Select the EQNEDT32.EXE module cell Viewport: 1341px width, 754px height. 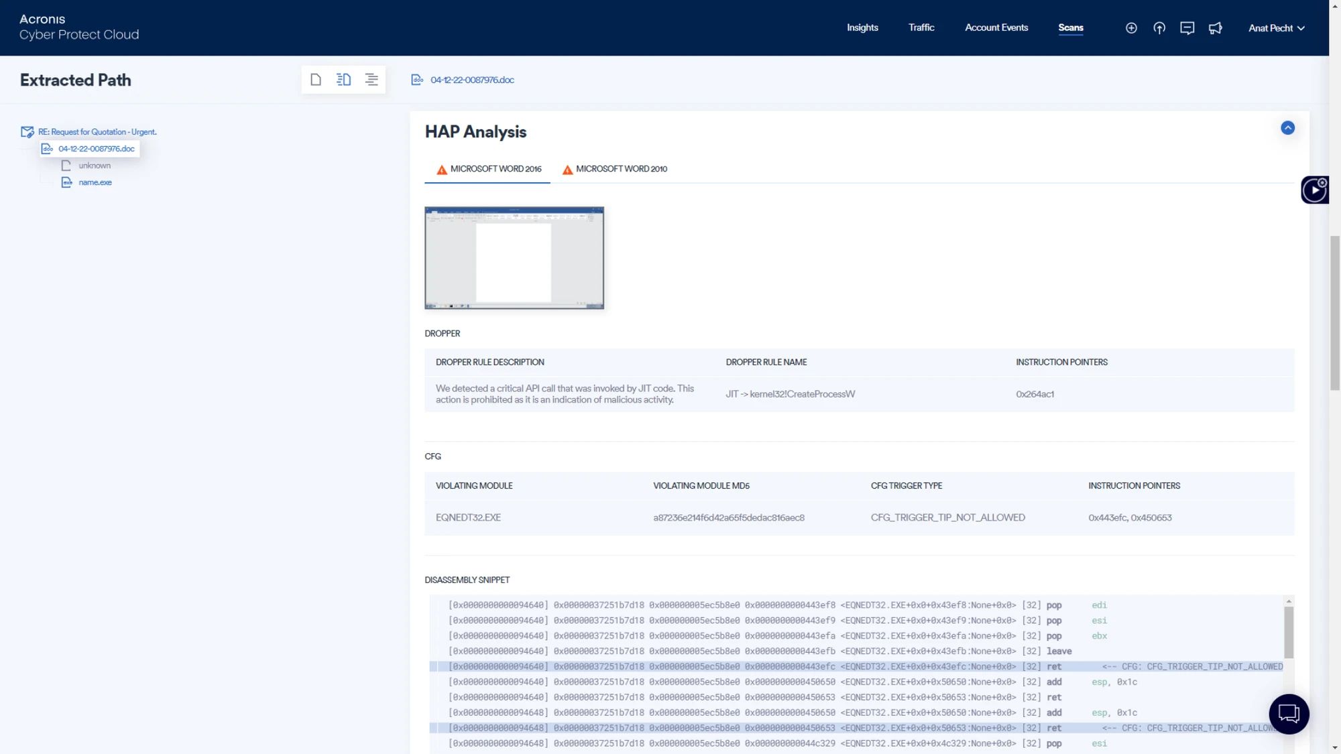(x=468, y=517)
